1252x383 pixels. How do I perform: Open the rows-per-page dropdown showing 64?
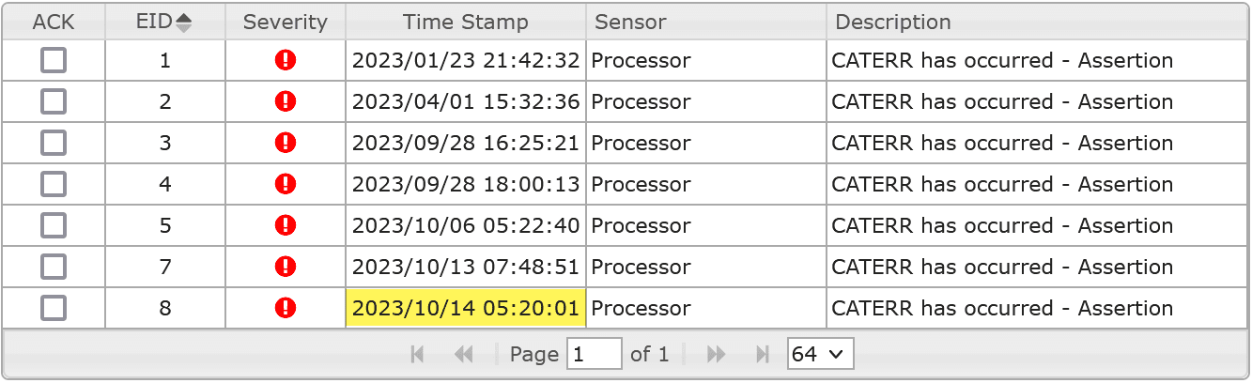pyautogui.click(x=820, y=354)
